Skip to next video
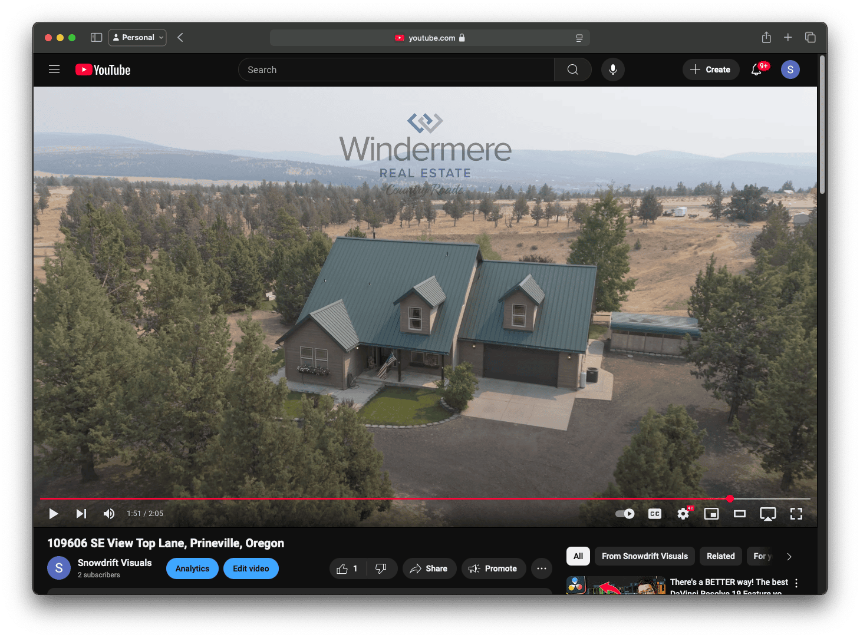860x638 pixels. tap(81, 514)
